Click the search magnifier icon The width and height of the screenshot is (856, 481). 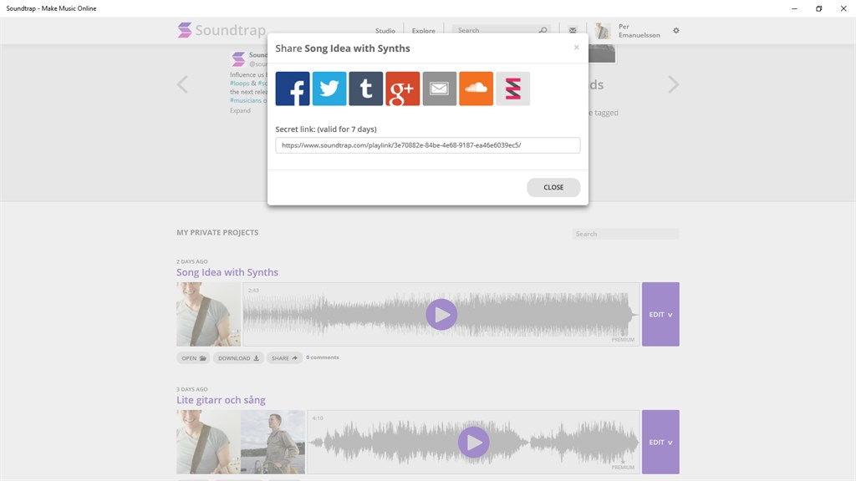coord(543,30)
